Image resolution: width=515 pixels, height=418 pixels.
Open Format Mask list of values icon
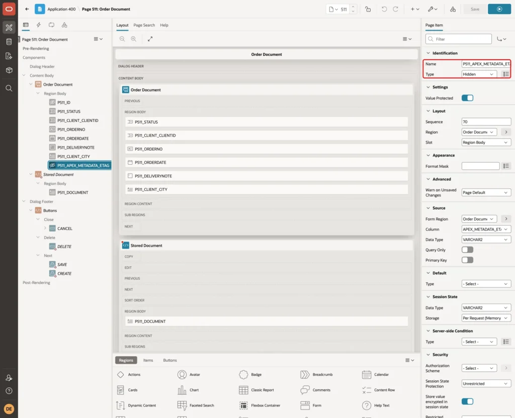pos(506,166)
